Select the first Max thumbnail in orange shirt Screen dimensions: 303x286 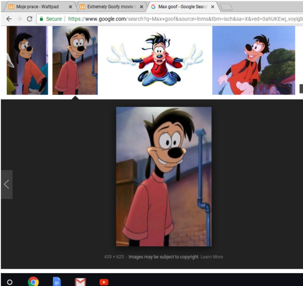(27, 60)
